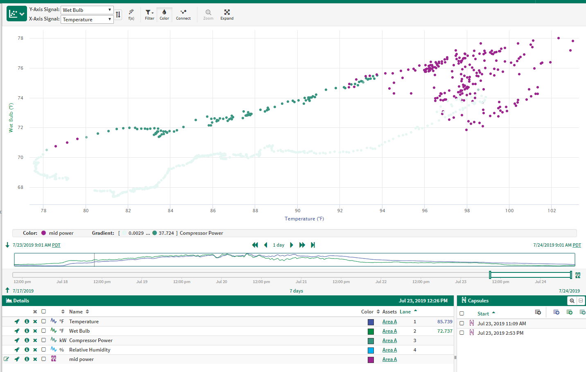Click the Expand chart icon
Screen dimensions: 586x372
pyautogui.click(x=227, y=14)
